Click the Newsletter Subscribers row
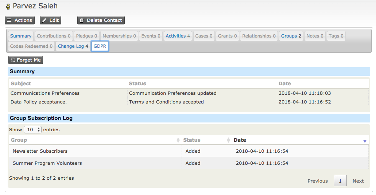 [189, 151]
